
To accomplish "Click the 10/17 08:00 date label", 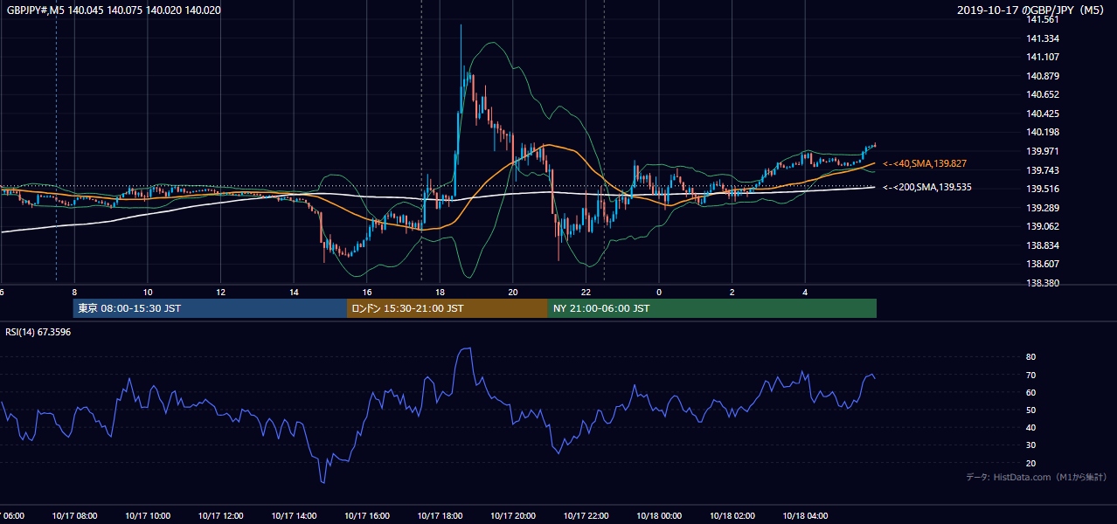I will pyautogui.click(x=74, y=516).
